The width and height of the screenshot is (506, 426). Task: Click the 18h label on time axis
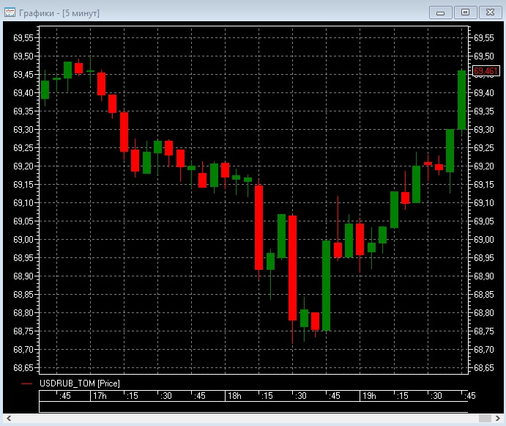click(x=234, y=396)
